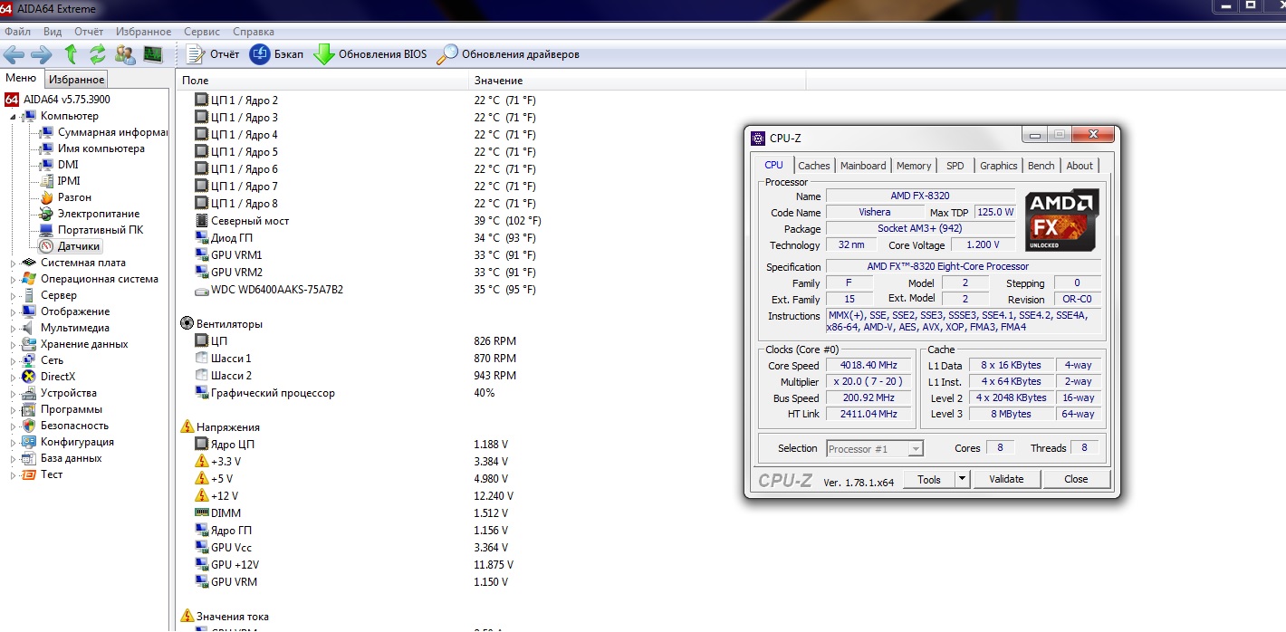Open the Tools dropdown arrow in CPU-Z

pos(962,479)
